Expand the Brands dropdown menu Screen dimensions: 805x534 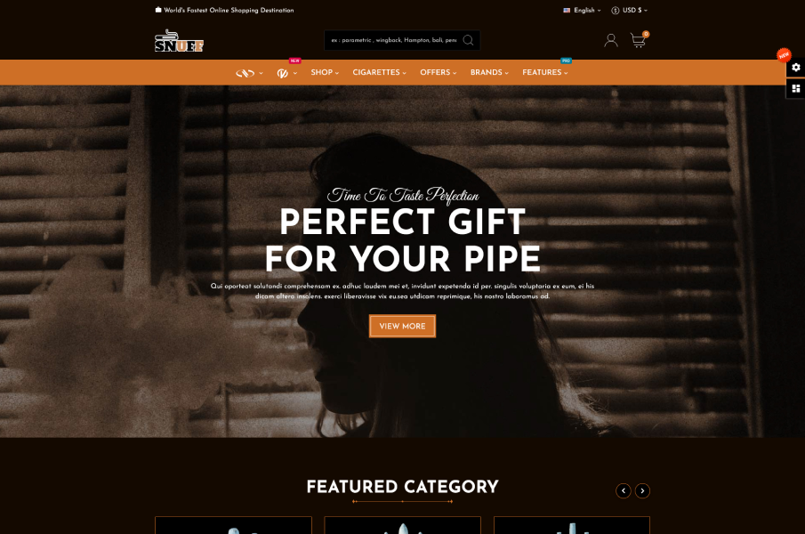[489, 72]
